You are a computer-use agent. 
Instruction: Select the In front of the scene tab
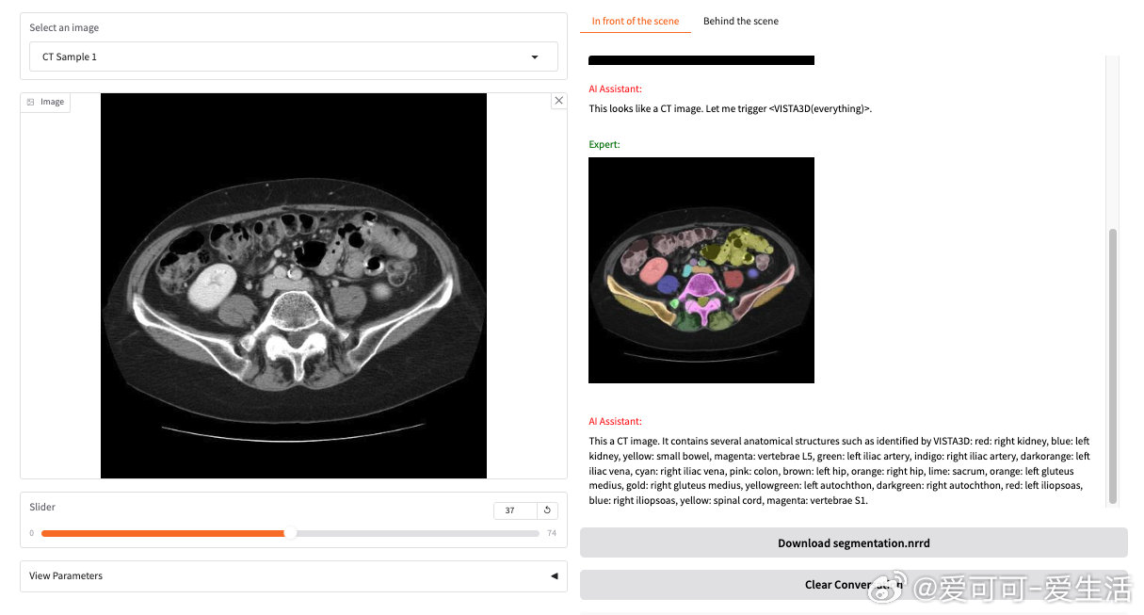point(635,21)
